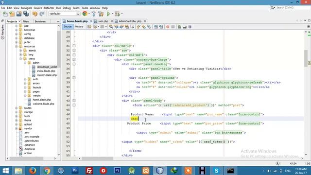Select welcome.blade.php in the tree
311x175 pixels.
click(43, 104)
